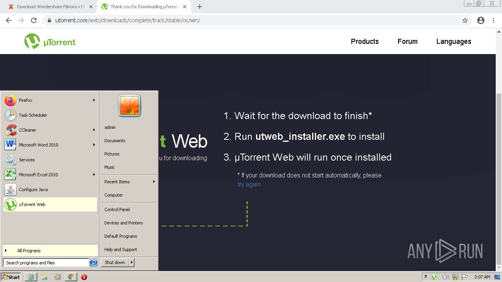Close the Wondershare Filmora tab
502x282 pixels.
91,7
